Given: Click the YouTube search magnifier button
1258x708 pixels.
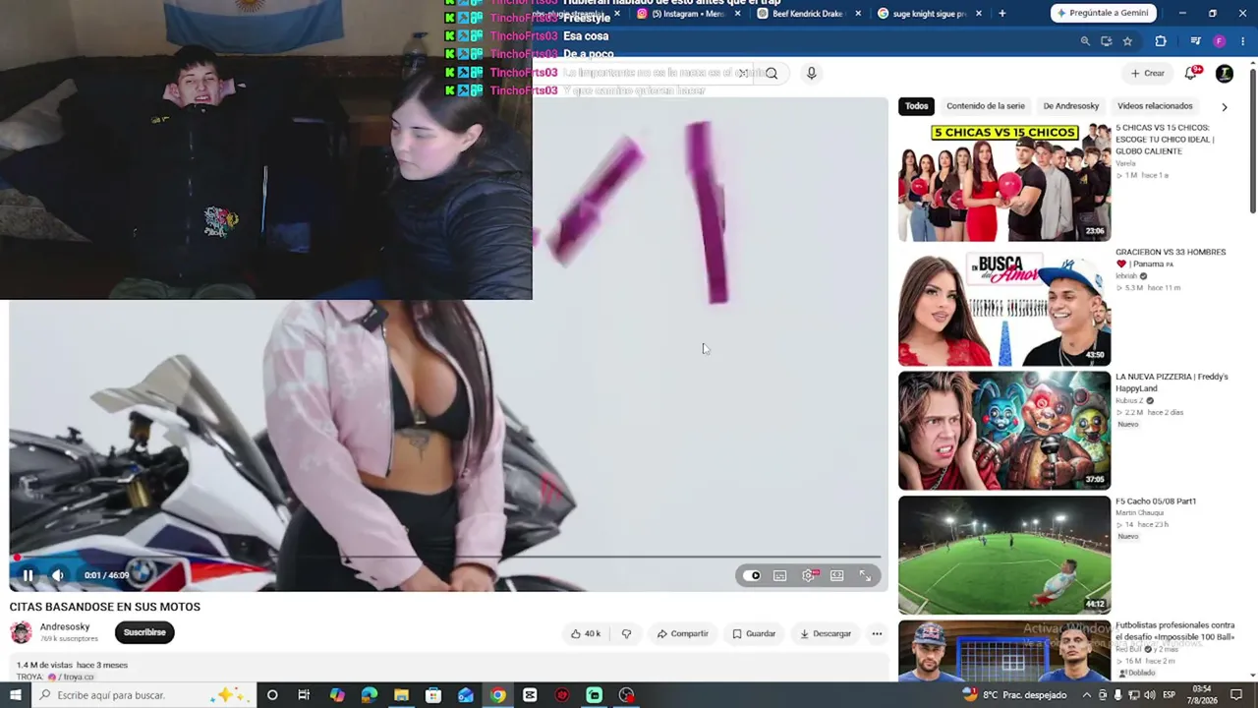Looking at the screenshot, I should click(x=772, y=73).
